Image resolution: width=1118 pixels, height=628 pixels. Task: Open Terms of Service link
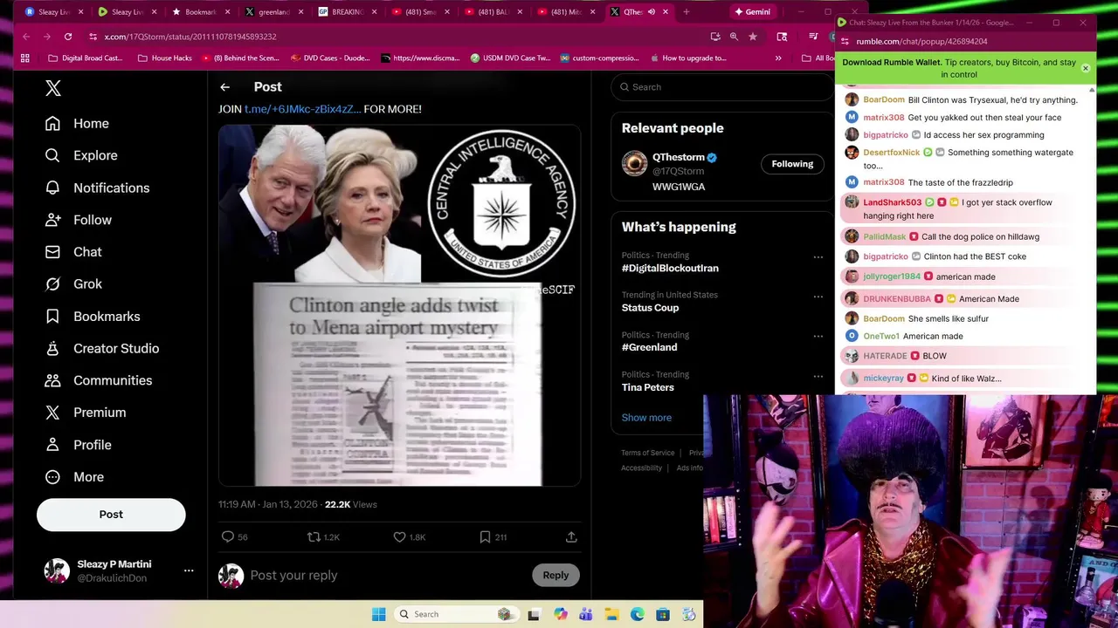648,453
